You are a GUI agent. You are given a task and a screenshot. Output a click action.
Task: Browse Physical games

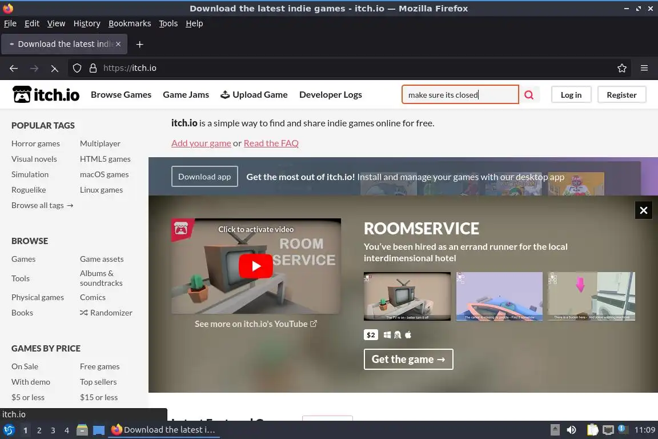(x=38, y=297)
